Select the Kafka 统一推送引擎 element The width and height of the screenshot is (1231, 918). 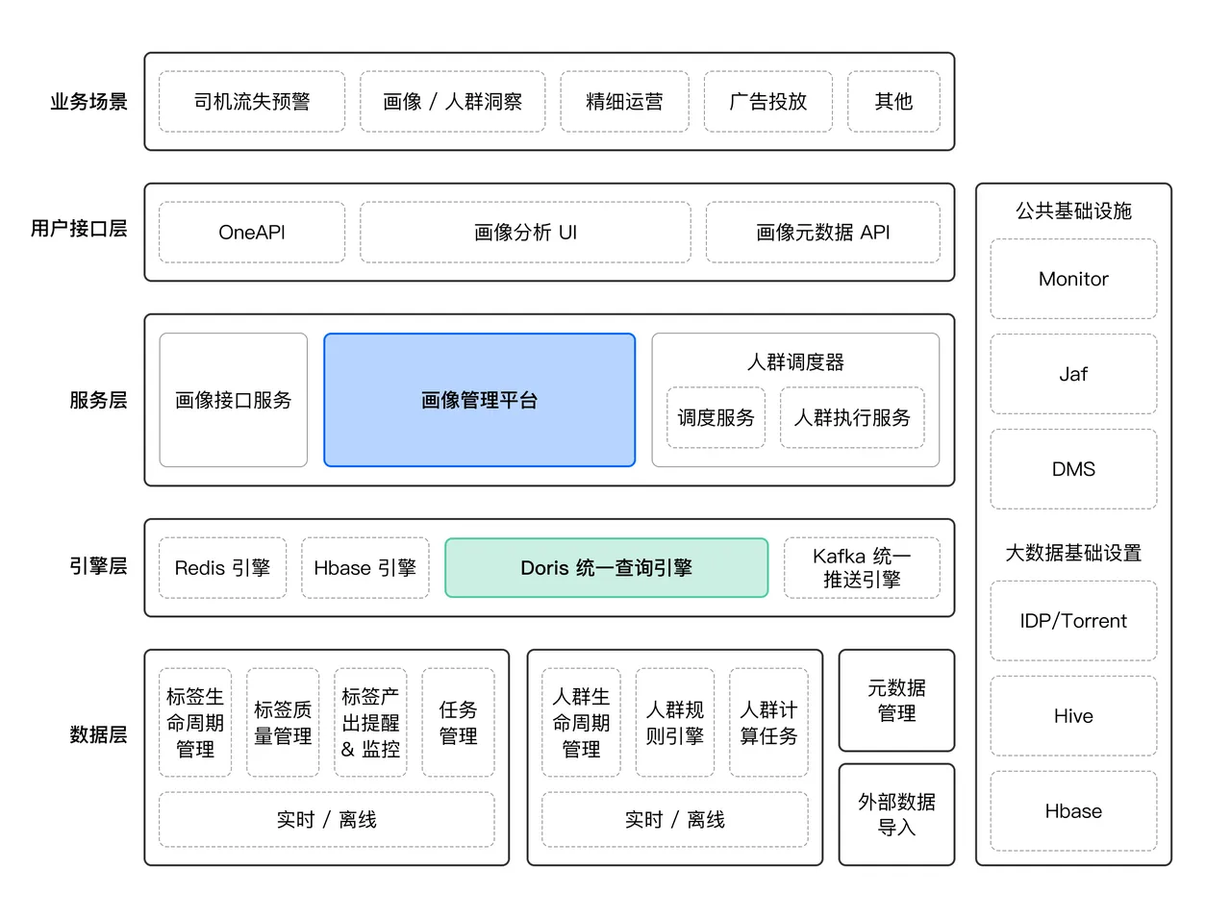coord(863,567)
